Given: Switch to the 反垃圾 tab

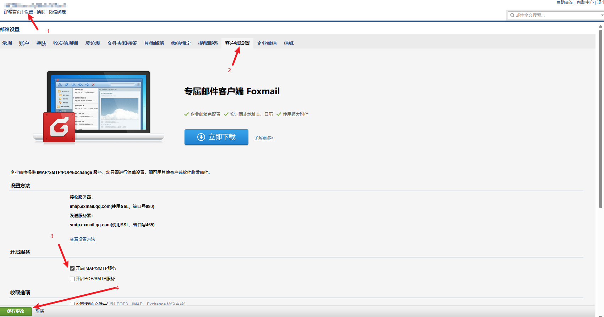Looking at the screenshot, I should 92,43.
